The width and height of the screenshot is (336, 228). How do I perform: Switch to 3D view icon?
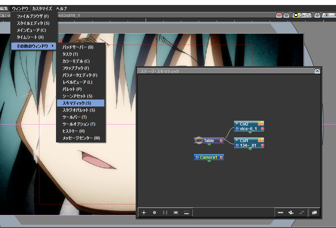click(x=302, y=15)
